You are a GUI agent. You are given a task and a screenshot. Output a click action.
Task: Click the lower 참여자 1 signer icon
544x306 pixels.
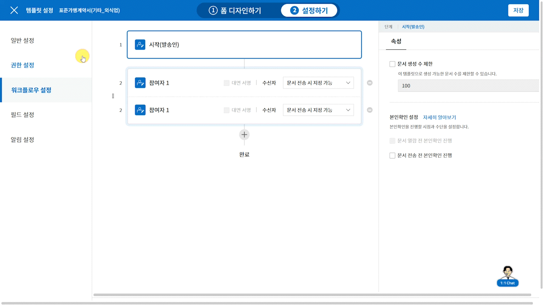click(x=140, y=110)
